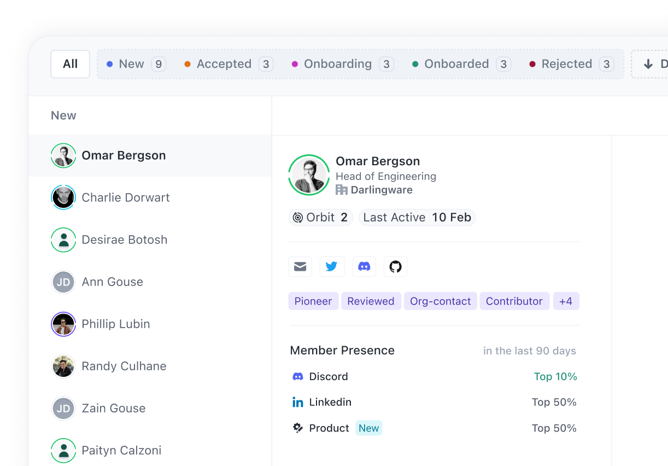Click the Orbit level target icon
Screen dimensions: 668x466
(298, 218)
